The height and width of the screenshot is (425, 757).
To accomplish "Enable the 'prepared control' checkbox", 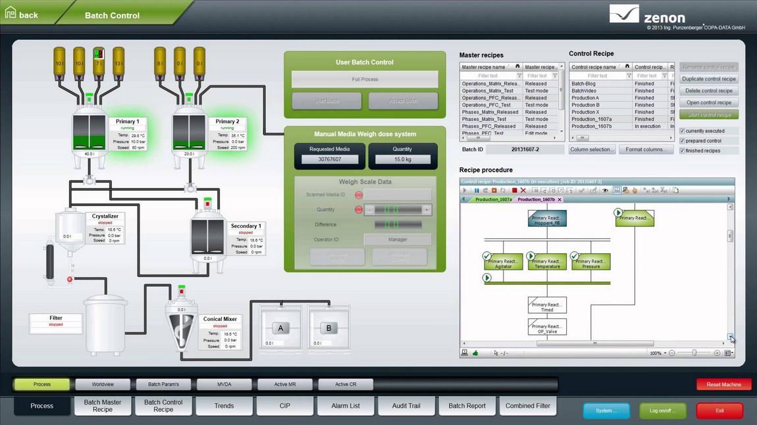I will coord(683,140).
